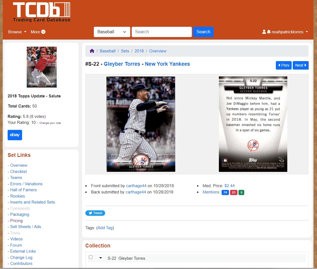The image size is (317, 269).
Task: Expand the S-22 Gleyber Torres row caret
Action: [x=101, y=258]
